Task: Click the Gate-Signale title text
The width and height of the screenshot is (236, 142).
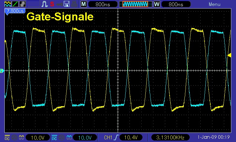Action: click(x=60, y=17)
